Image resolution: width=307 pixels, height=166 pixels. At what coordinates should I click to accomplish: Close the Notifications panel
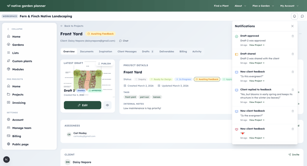point(292,26)
